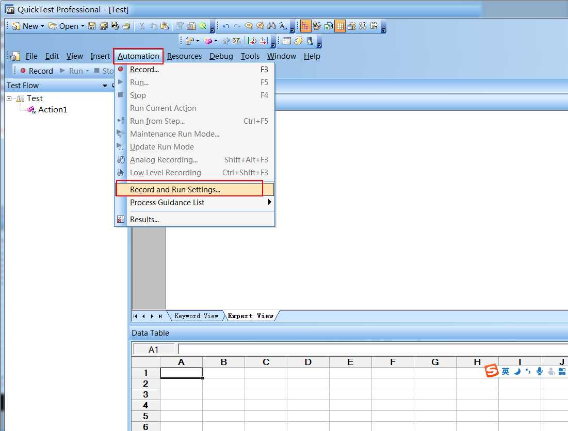This screenshot has width=568, height=431.
Task: Open the Help menu
Action: click(x=312, y=56)
